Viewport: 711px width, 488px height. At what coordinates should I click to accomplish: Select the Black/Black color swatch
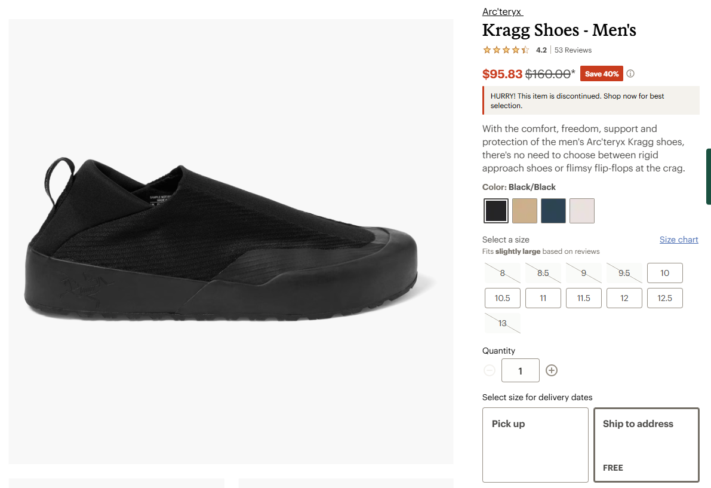(x=496, y=211)
